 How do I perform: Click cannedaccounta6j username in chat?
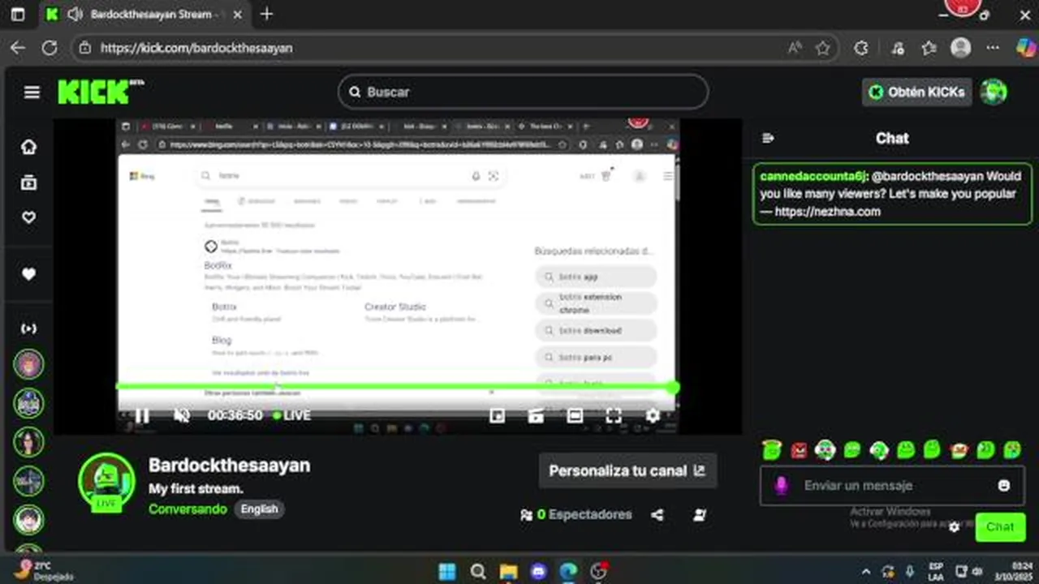point(813,176)
